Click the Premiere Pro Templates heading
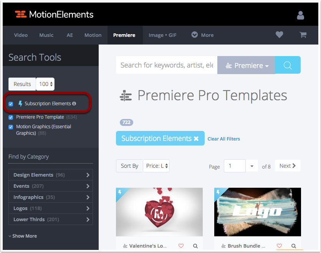The width and height of the screenshot is (321, 253). pyautogui.click(x=212, y=95)
